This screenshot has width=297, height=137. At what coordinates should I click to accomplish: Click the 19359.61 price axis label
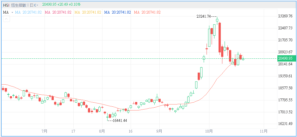(285, 76)
